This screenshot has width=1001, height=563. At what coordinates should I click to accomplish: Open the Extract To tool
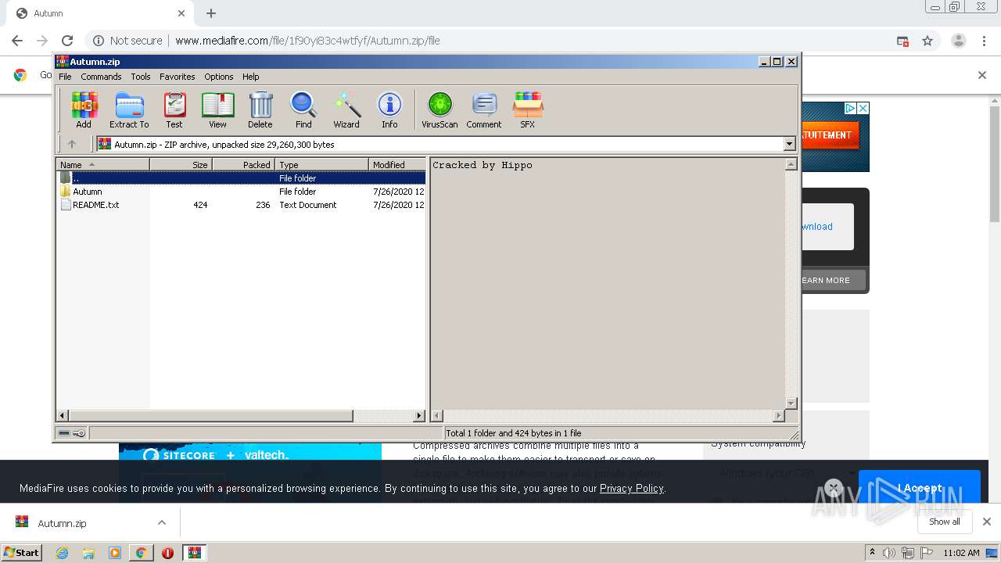pos(129,110)
